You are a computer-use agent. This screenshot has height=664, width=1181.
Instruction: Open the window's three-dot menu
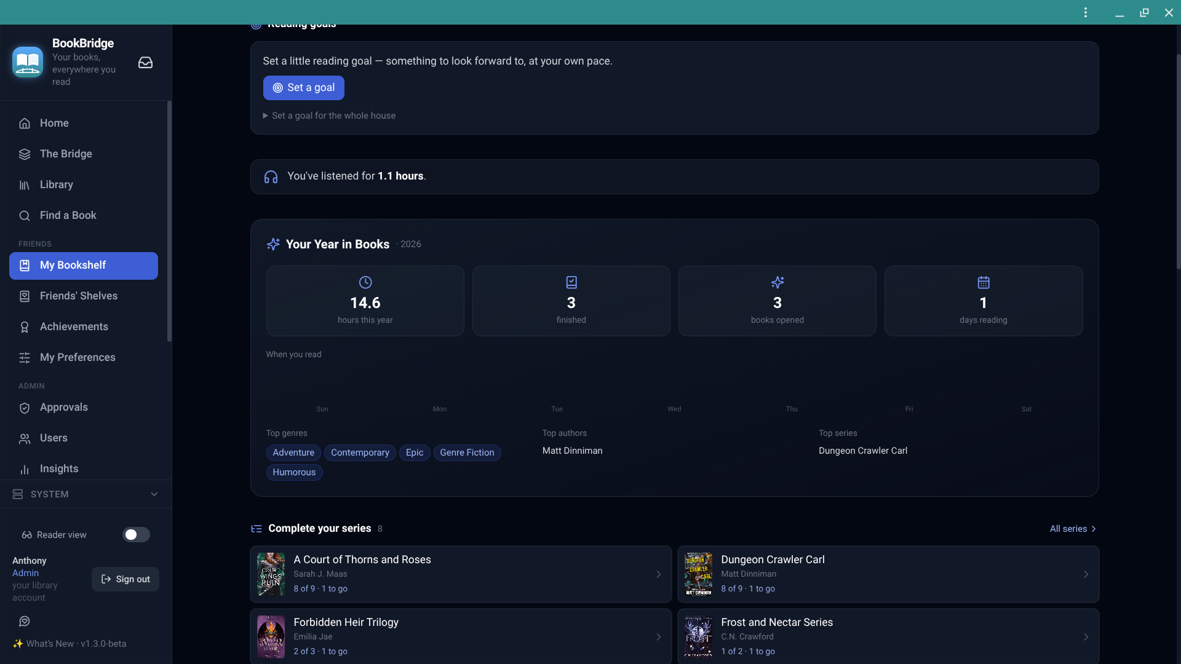(1086, 12)
